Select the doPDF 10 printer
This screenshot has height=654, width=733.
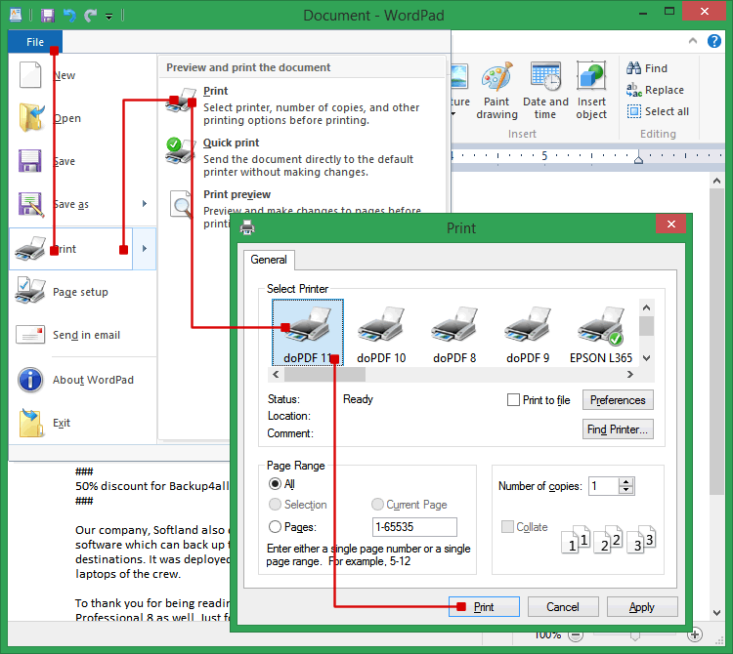tap(381, 334)
